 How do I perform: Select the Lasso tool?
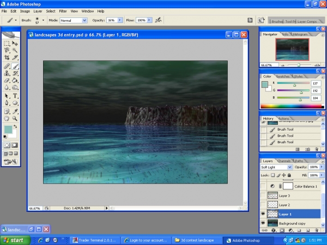[x=7, y=50]
